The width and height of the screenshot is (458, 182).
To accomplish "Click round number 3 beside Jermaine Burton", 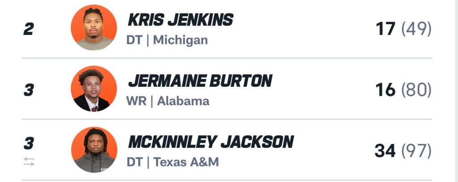I will pos(29,90).
